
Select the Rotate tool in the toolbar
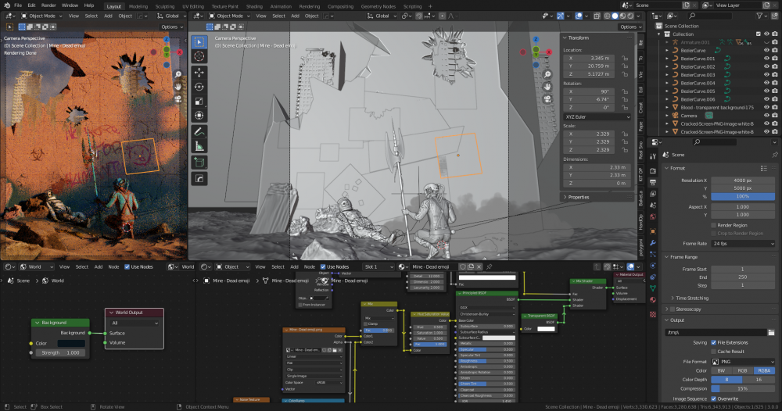pos(199,87)
